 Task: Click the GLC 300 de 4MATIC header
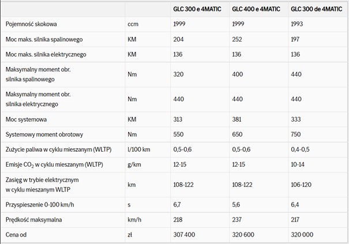pyautogui.click(x=316, y=9)
